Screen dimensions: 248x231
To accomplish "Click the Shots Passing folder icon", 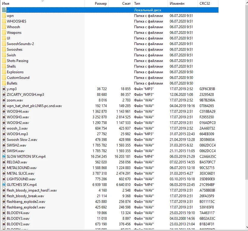I will (x=4, y=61).
